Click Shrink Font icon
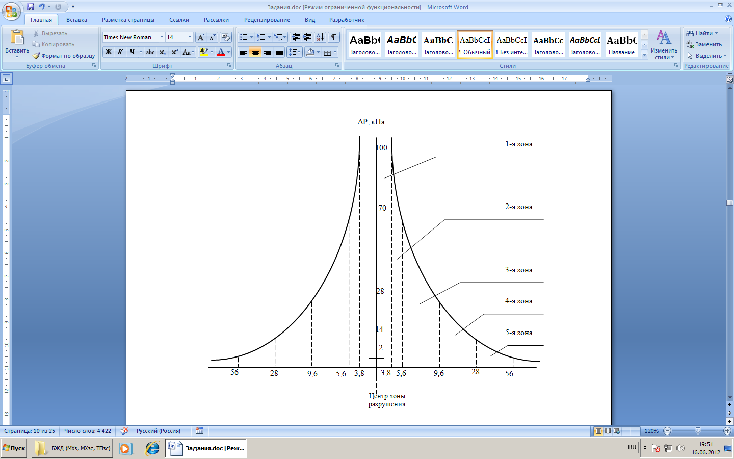This screenshot has height=459, width=734. [212, 37]
